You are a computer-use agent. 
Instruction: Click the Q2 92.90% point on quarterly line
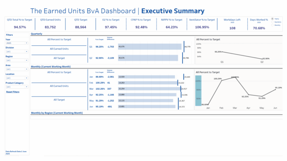tap(262, 59)
